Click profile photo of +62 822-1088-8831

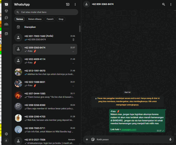point(18,84)
